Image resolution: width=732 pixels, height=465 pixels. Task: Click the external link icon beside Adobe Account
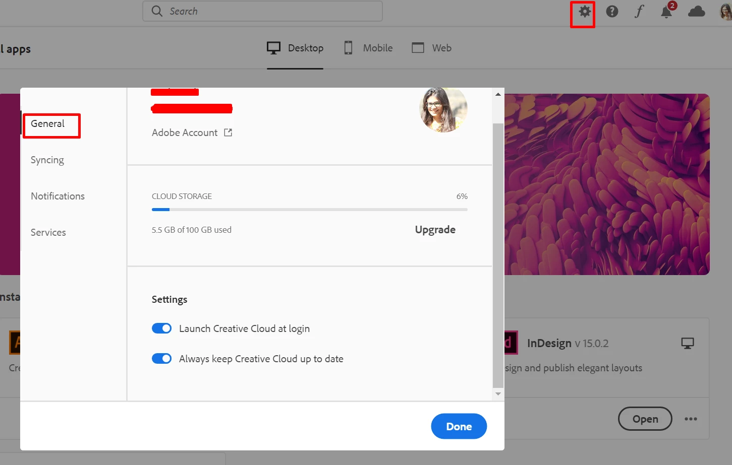point(228,132)
